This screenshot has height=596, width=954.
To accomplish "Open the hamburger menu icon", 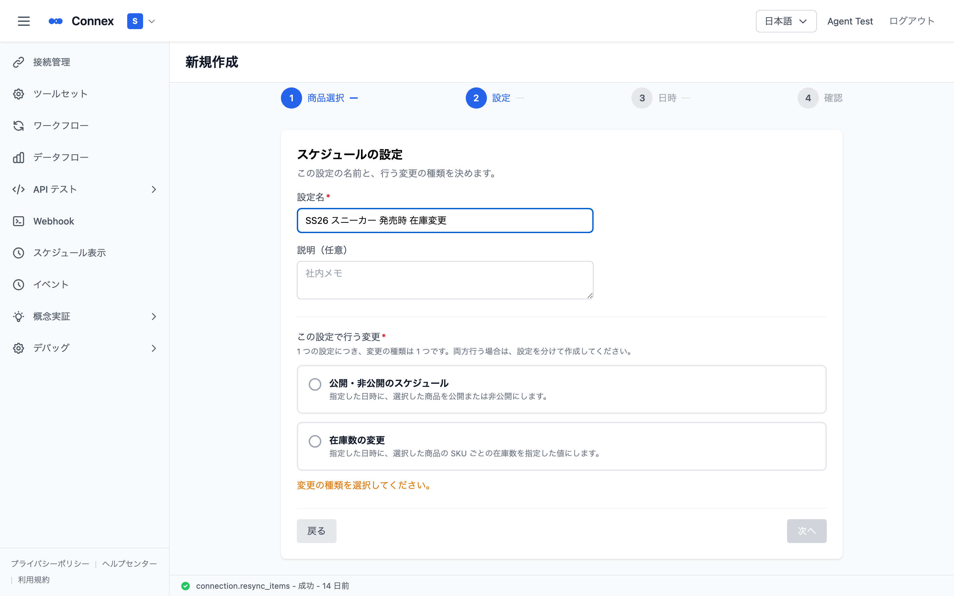I will point(24,21).
